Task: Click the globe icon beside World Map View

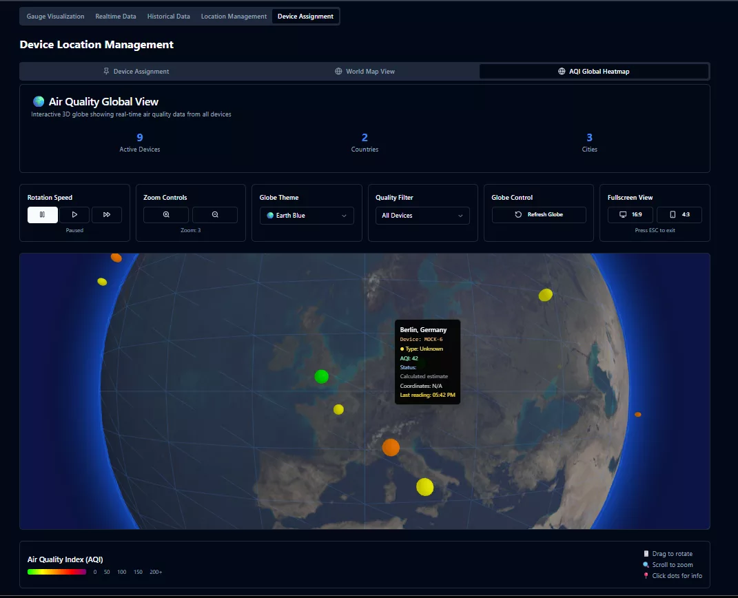Action: point(338,71)
